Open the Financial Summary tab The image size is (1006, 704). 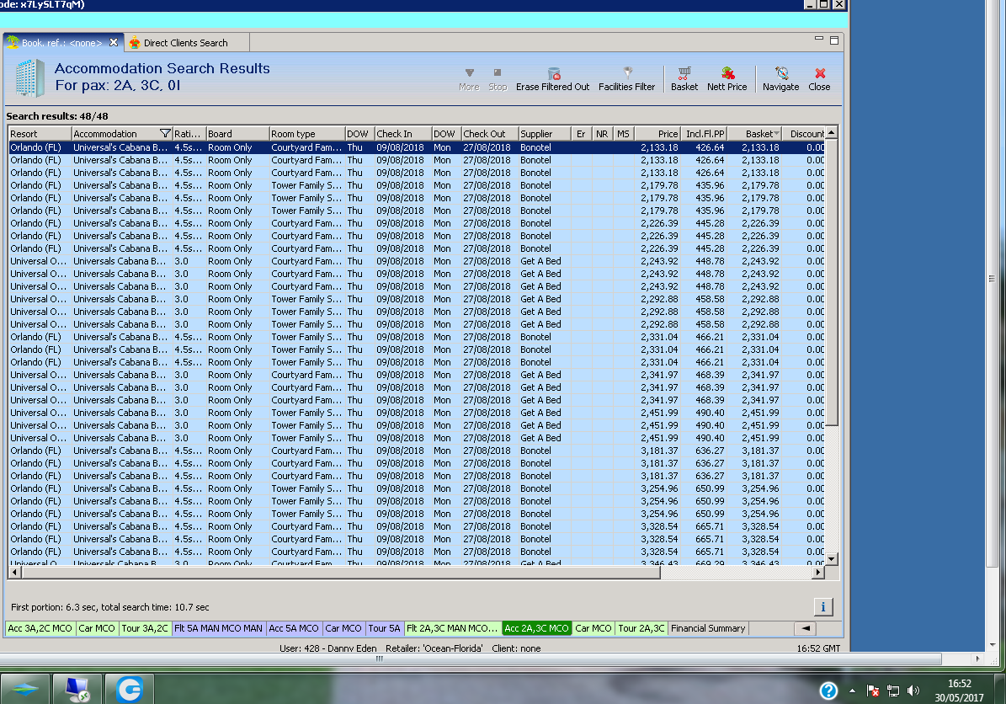click(x=708, y=628)
